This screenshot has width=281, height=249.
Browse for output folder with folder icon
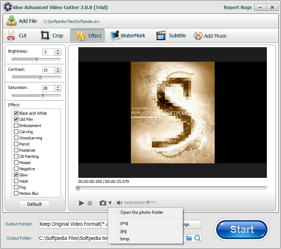click(x=189, y=238)
